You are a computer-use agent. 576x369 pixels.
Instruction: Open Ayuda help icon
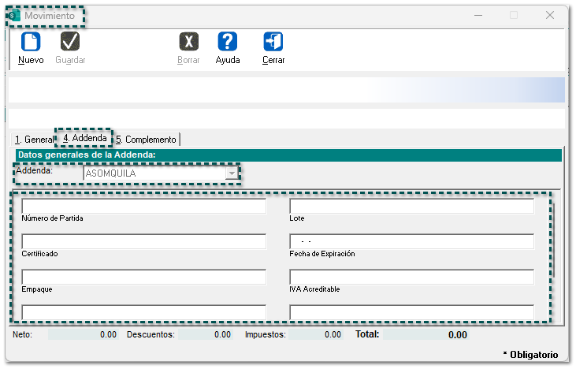coord(228,42)
